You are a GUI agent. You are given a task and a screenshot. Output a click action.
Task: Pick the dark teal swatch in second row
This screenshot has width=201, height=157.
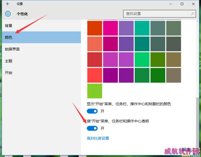coord(142,44)
